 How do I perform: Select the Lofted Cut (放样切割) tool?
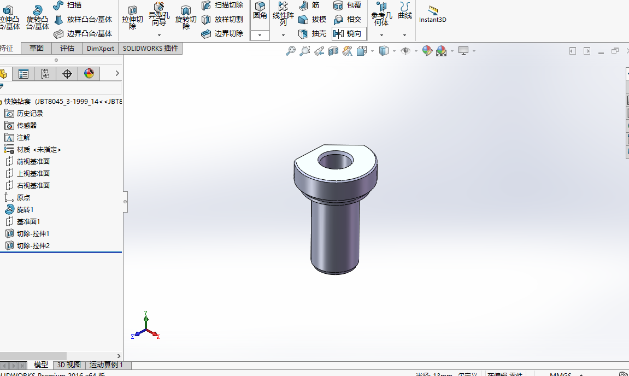click(x=222, y=19)
